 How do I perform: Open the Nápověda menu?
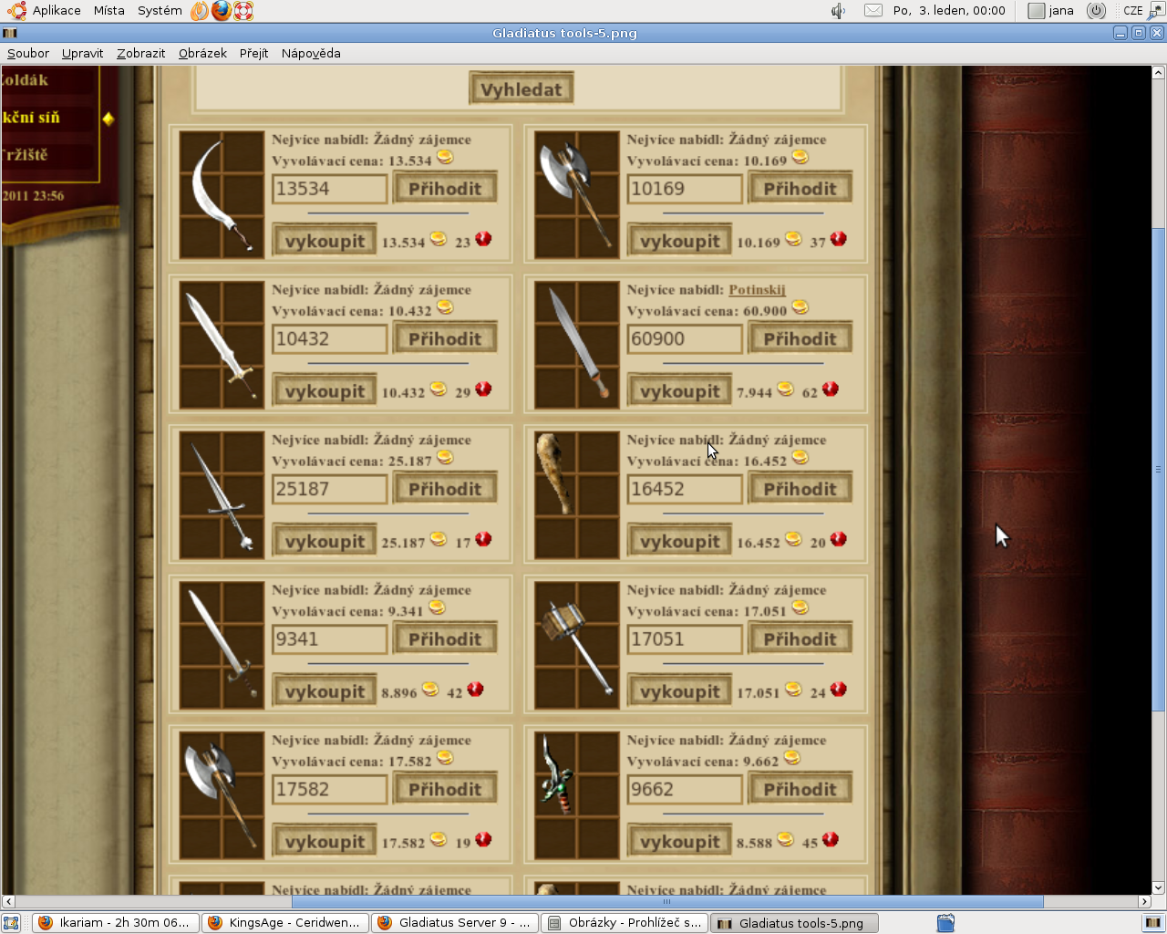pyautogui.click(x=311, y=53)
